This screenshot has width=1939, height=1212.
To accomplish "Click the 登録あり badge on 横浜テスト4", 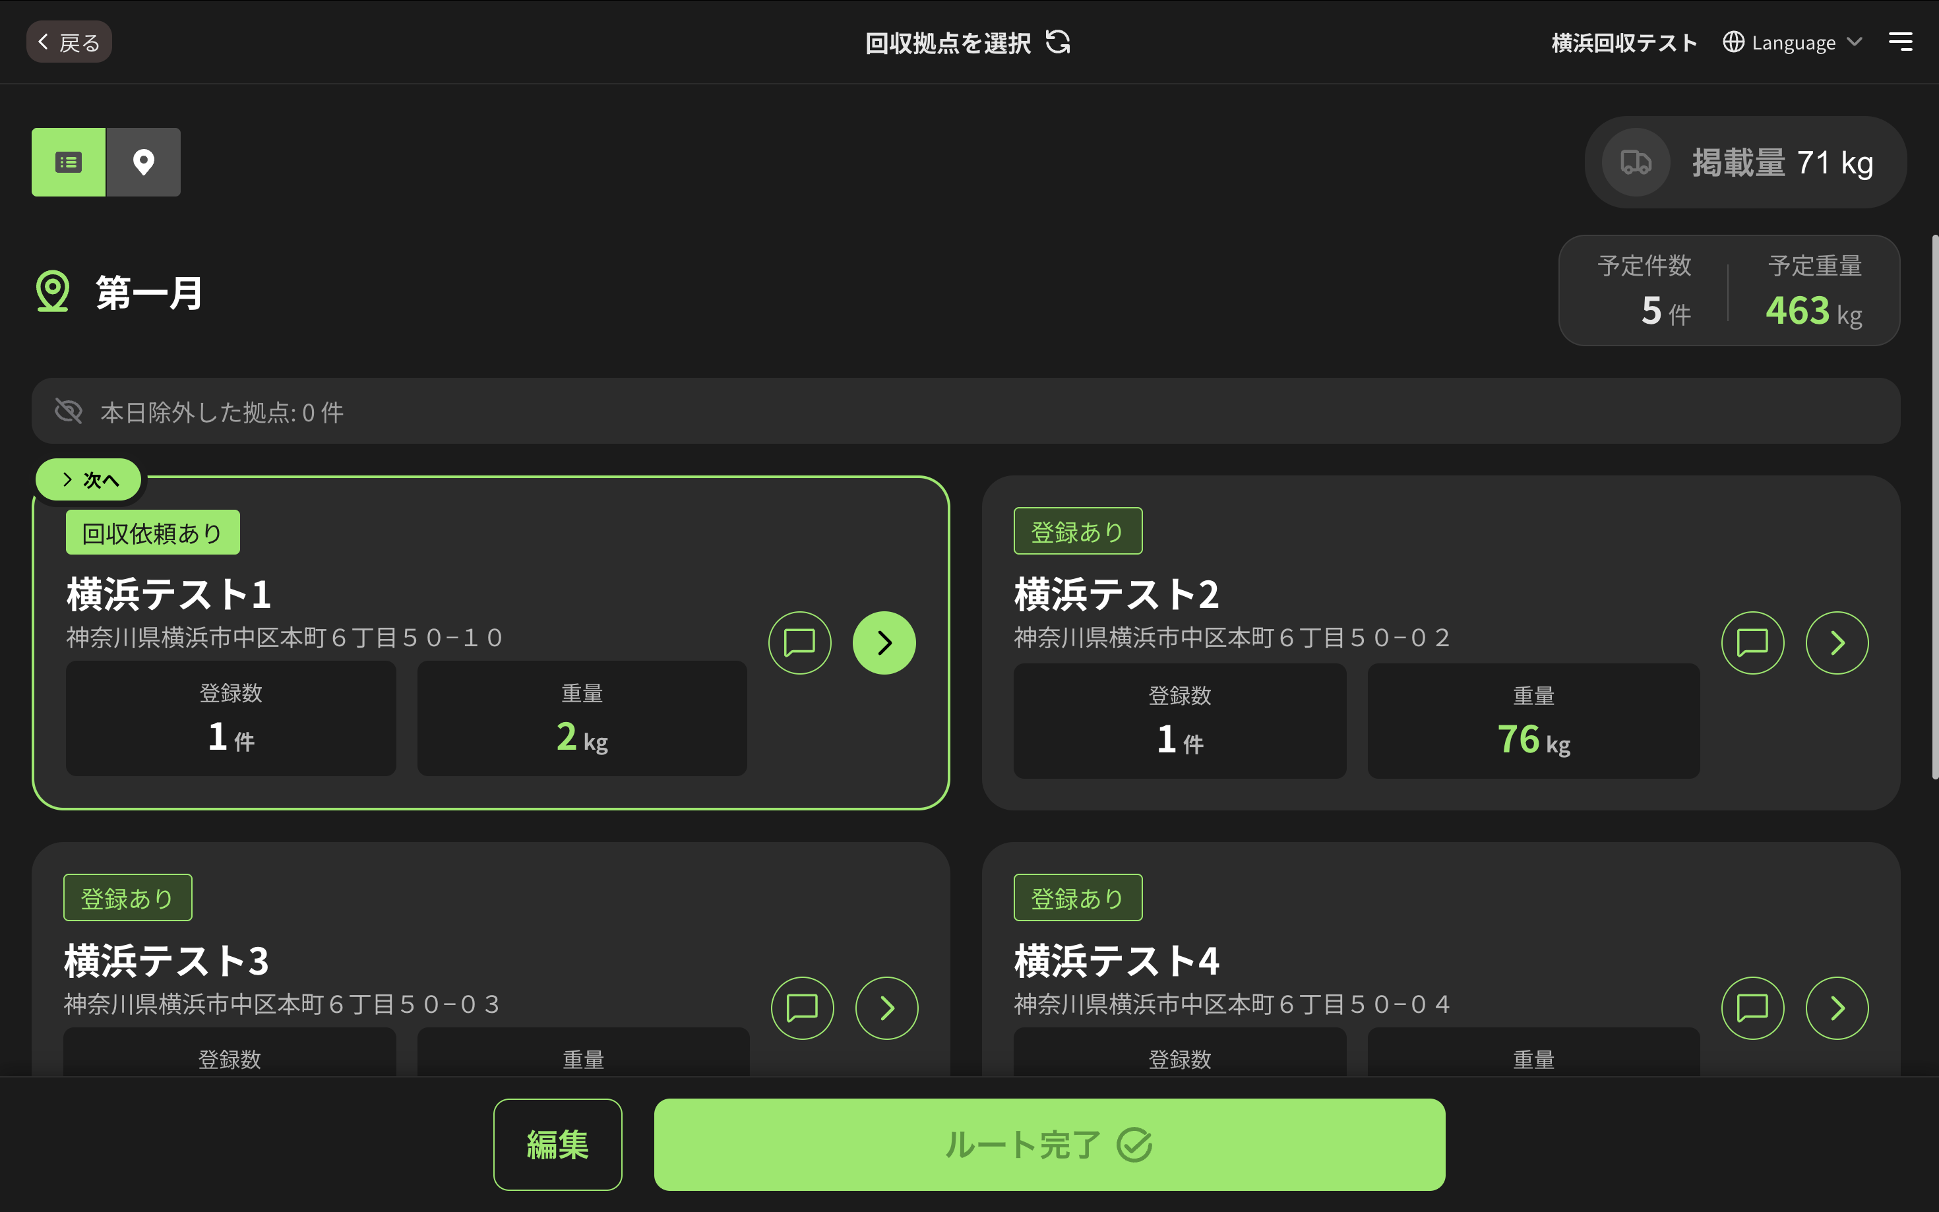I will 1078,897.
